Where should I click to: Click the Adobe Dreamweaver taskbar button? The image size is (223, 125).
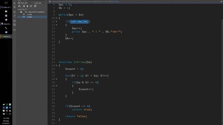6,36
